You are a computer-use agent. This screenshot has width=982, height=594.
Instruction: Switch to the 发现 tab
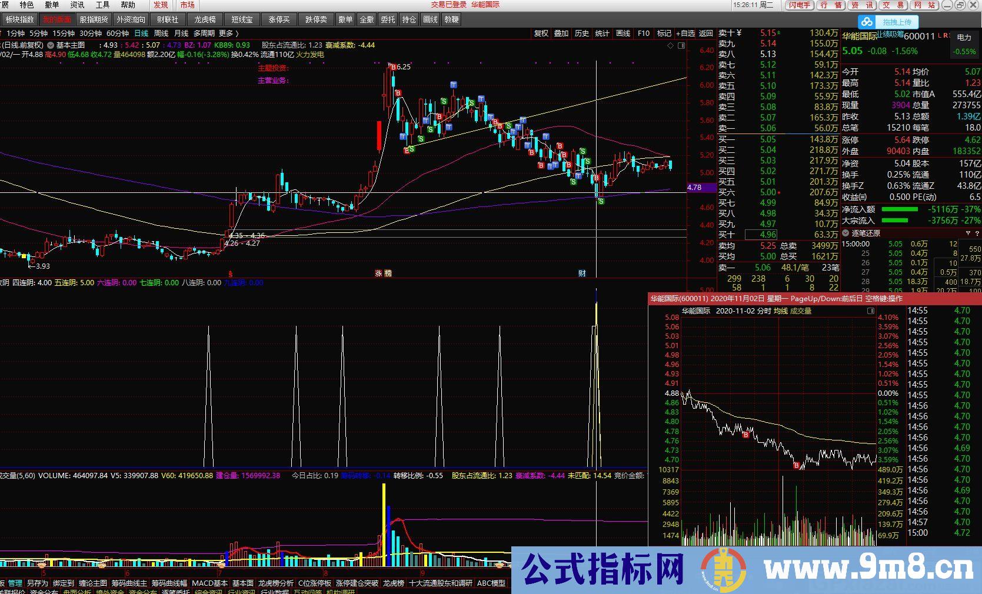tap(161, 5)
